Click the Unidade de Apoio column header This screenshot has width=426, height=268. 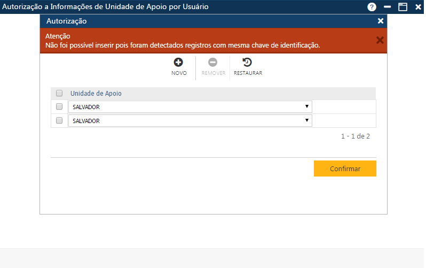click(96, 93)
